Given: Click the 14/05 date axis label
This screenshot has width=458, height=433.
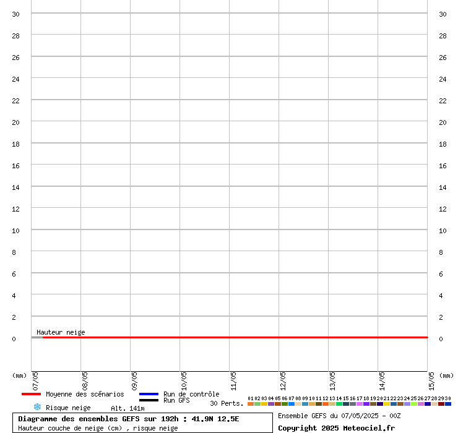Looking at the screenshot, I should click(x=382, y=381).
